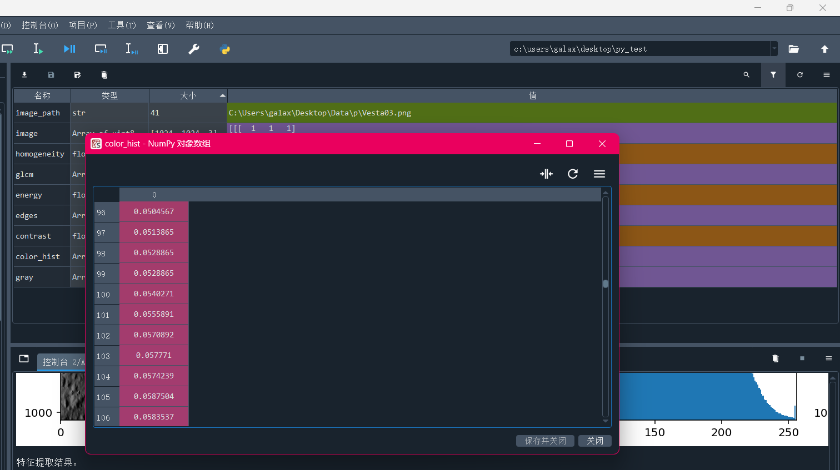
Task: Open the 工具(T) menu
Action: click(x=122, y=25)
